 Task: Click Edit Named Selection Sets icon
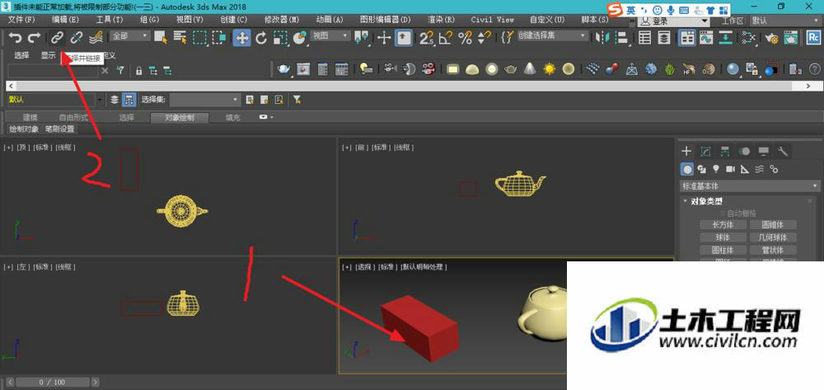pyautogui.click(x=507, y=37)
